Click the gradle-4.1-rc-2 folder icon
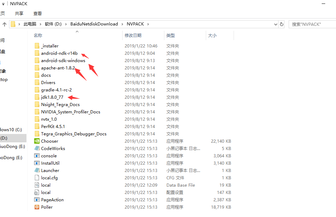This screenshot has width=336, height=217. pos(37,90)
